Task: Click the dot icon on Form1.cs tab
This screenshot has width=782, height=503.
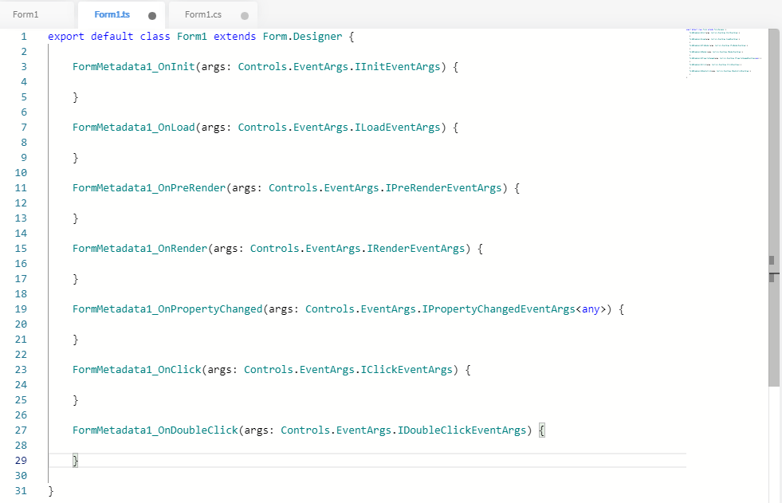Action: (244, 15)
